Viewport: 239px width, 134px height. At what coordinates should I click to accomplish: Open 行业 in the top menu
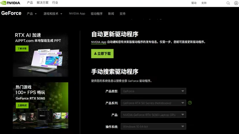point(55,3)
